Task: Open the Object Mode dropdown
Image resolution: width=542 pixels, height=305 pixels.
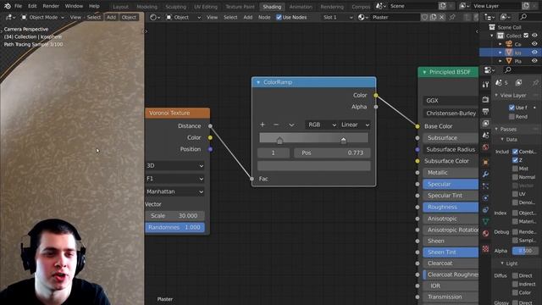Action: [x=42, y=17]
